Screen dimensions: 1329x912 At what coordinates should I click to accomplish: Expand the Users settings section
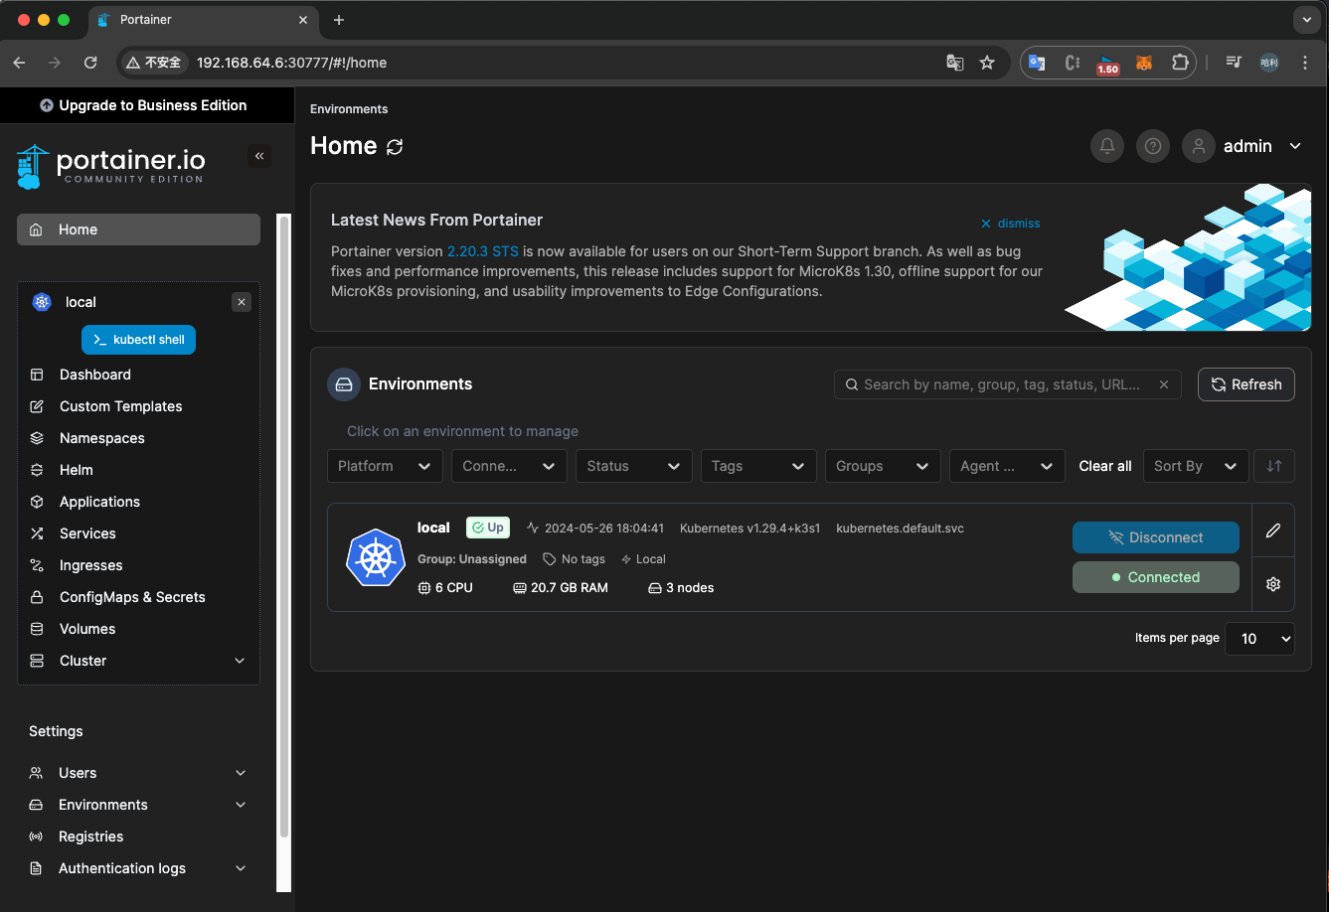(x=241, y=773)
